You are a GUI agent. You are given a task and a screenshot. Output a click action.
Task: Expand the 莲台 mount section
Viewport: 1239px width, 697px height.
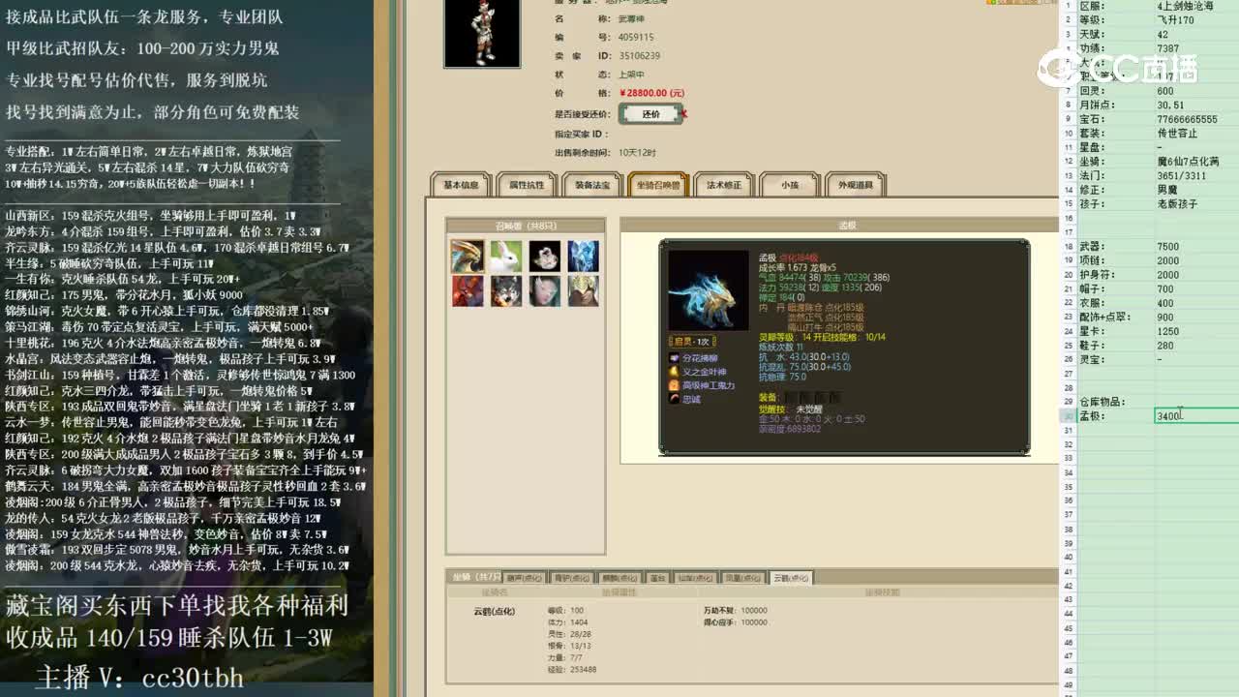point(656,577)
